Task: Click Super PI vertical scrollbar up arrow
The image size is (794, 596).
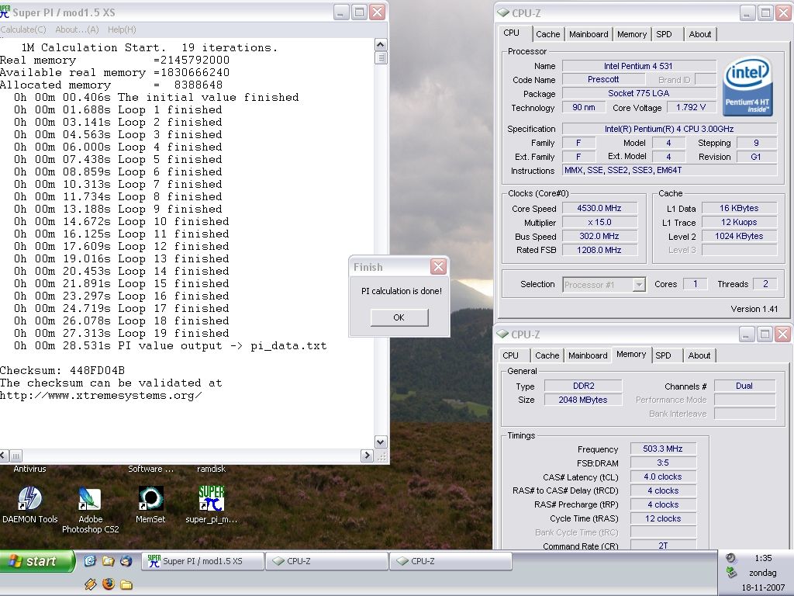Action: tap(381, 44)
